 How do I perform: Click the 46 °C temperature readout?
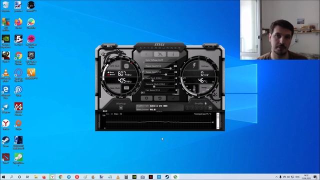pyautogui.click(x=203, y=80)
